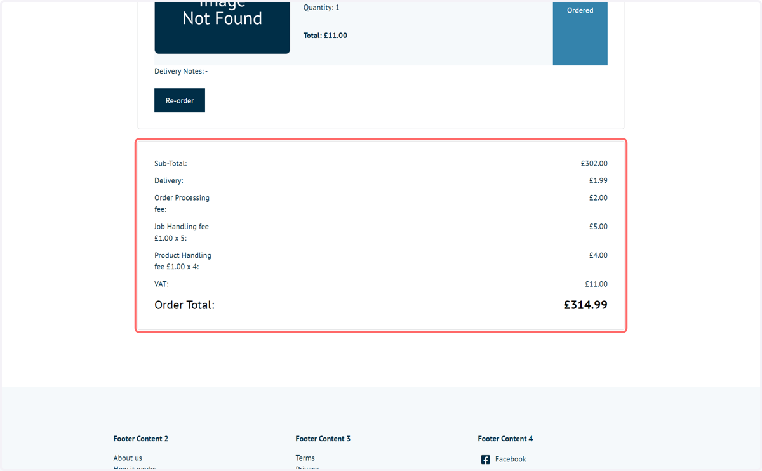This screenshot has width=762, height=471.
Task: Select the VAT value £11.00
Action: [596, 284]
